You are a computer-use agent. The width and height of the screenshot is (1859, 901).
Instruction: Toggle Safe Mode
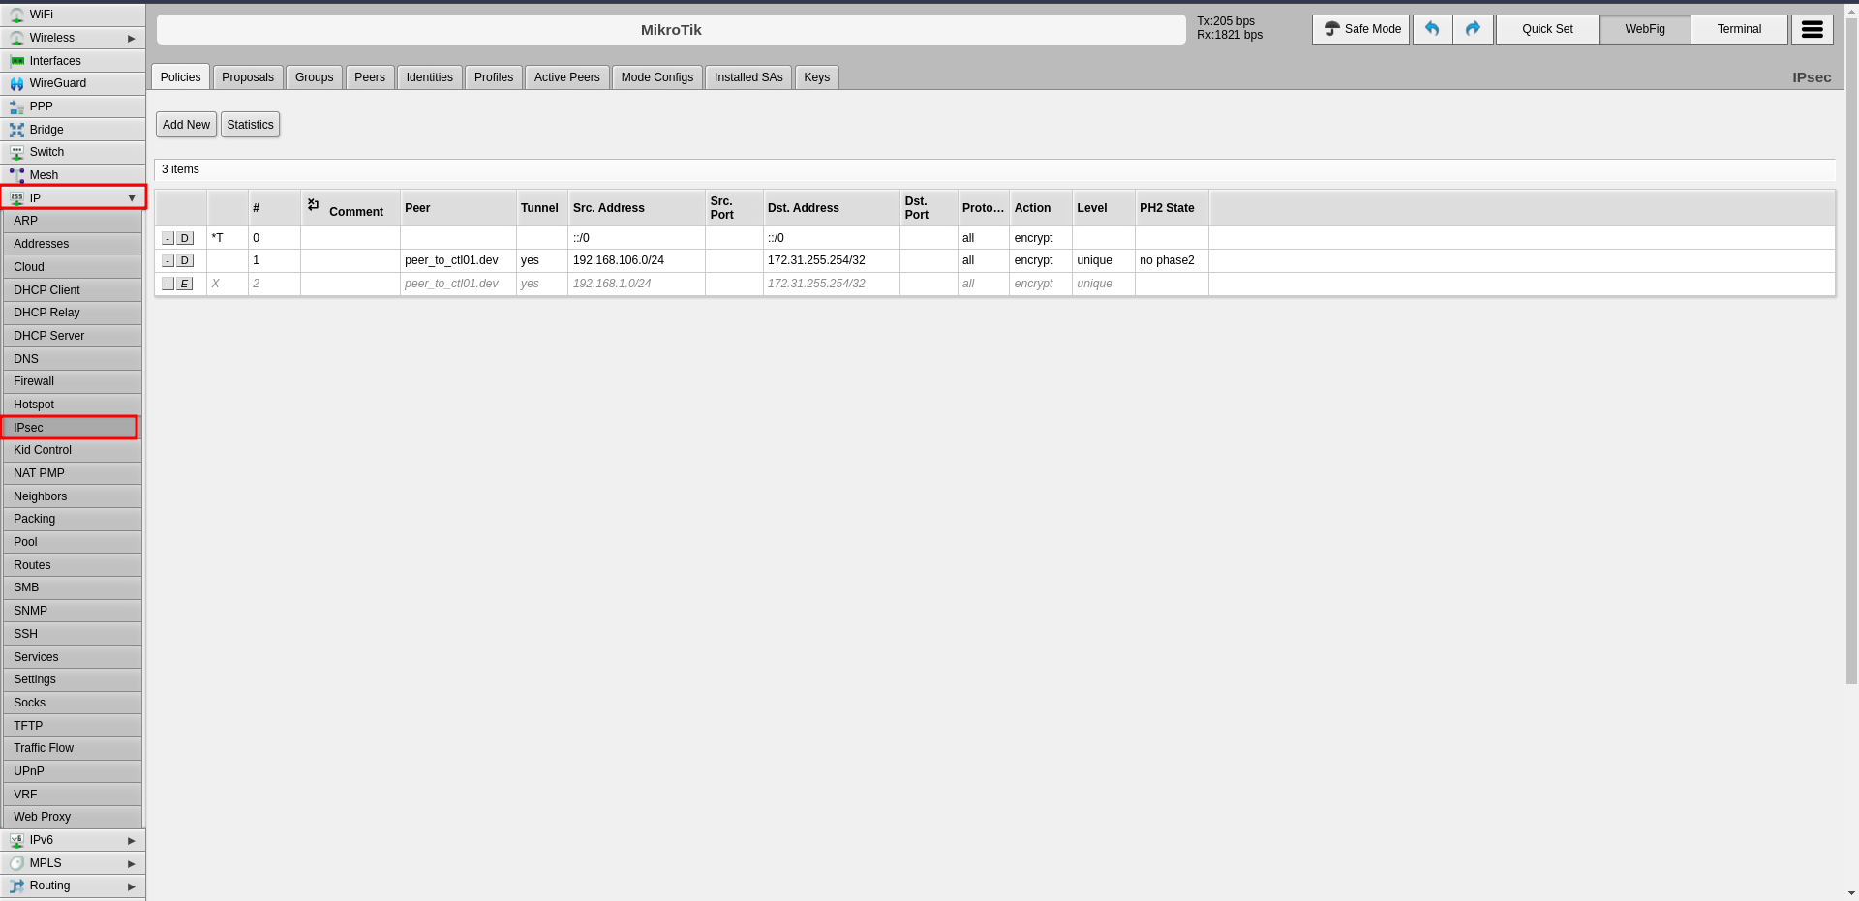point(1360,29)
